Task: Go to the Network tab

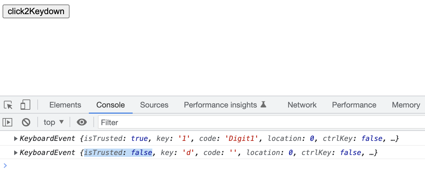Action: coord(302,105)
